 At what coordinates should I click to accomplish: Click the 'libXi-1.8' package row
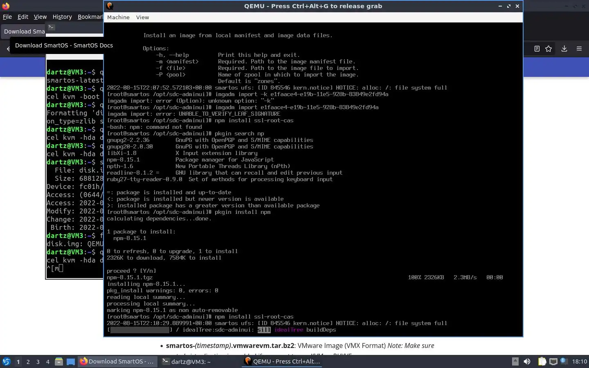coord(182,153)
